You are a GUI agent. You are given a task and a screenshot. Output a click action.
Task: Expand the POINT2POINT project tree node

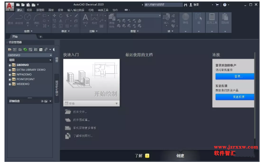pyautogui.click(x=10, y=79)
